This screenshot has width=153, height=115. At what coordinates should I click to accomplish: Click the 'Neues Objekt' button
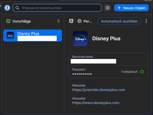point(131,8)
